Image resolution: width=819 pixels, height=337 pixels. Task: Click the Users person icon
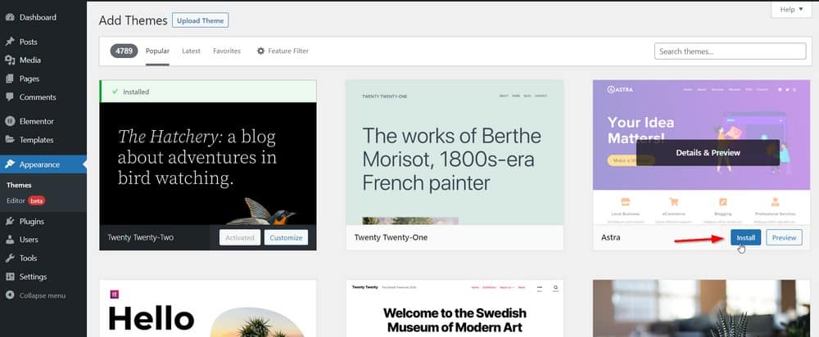coord(10,240)
